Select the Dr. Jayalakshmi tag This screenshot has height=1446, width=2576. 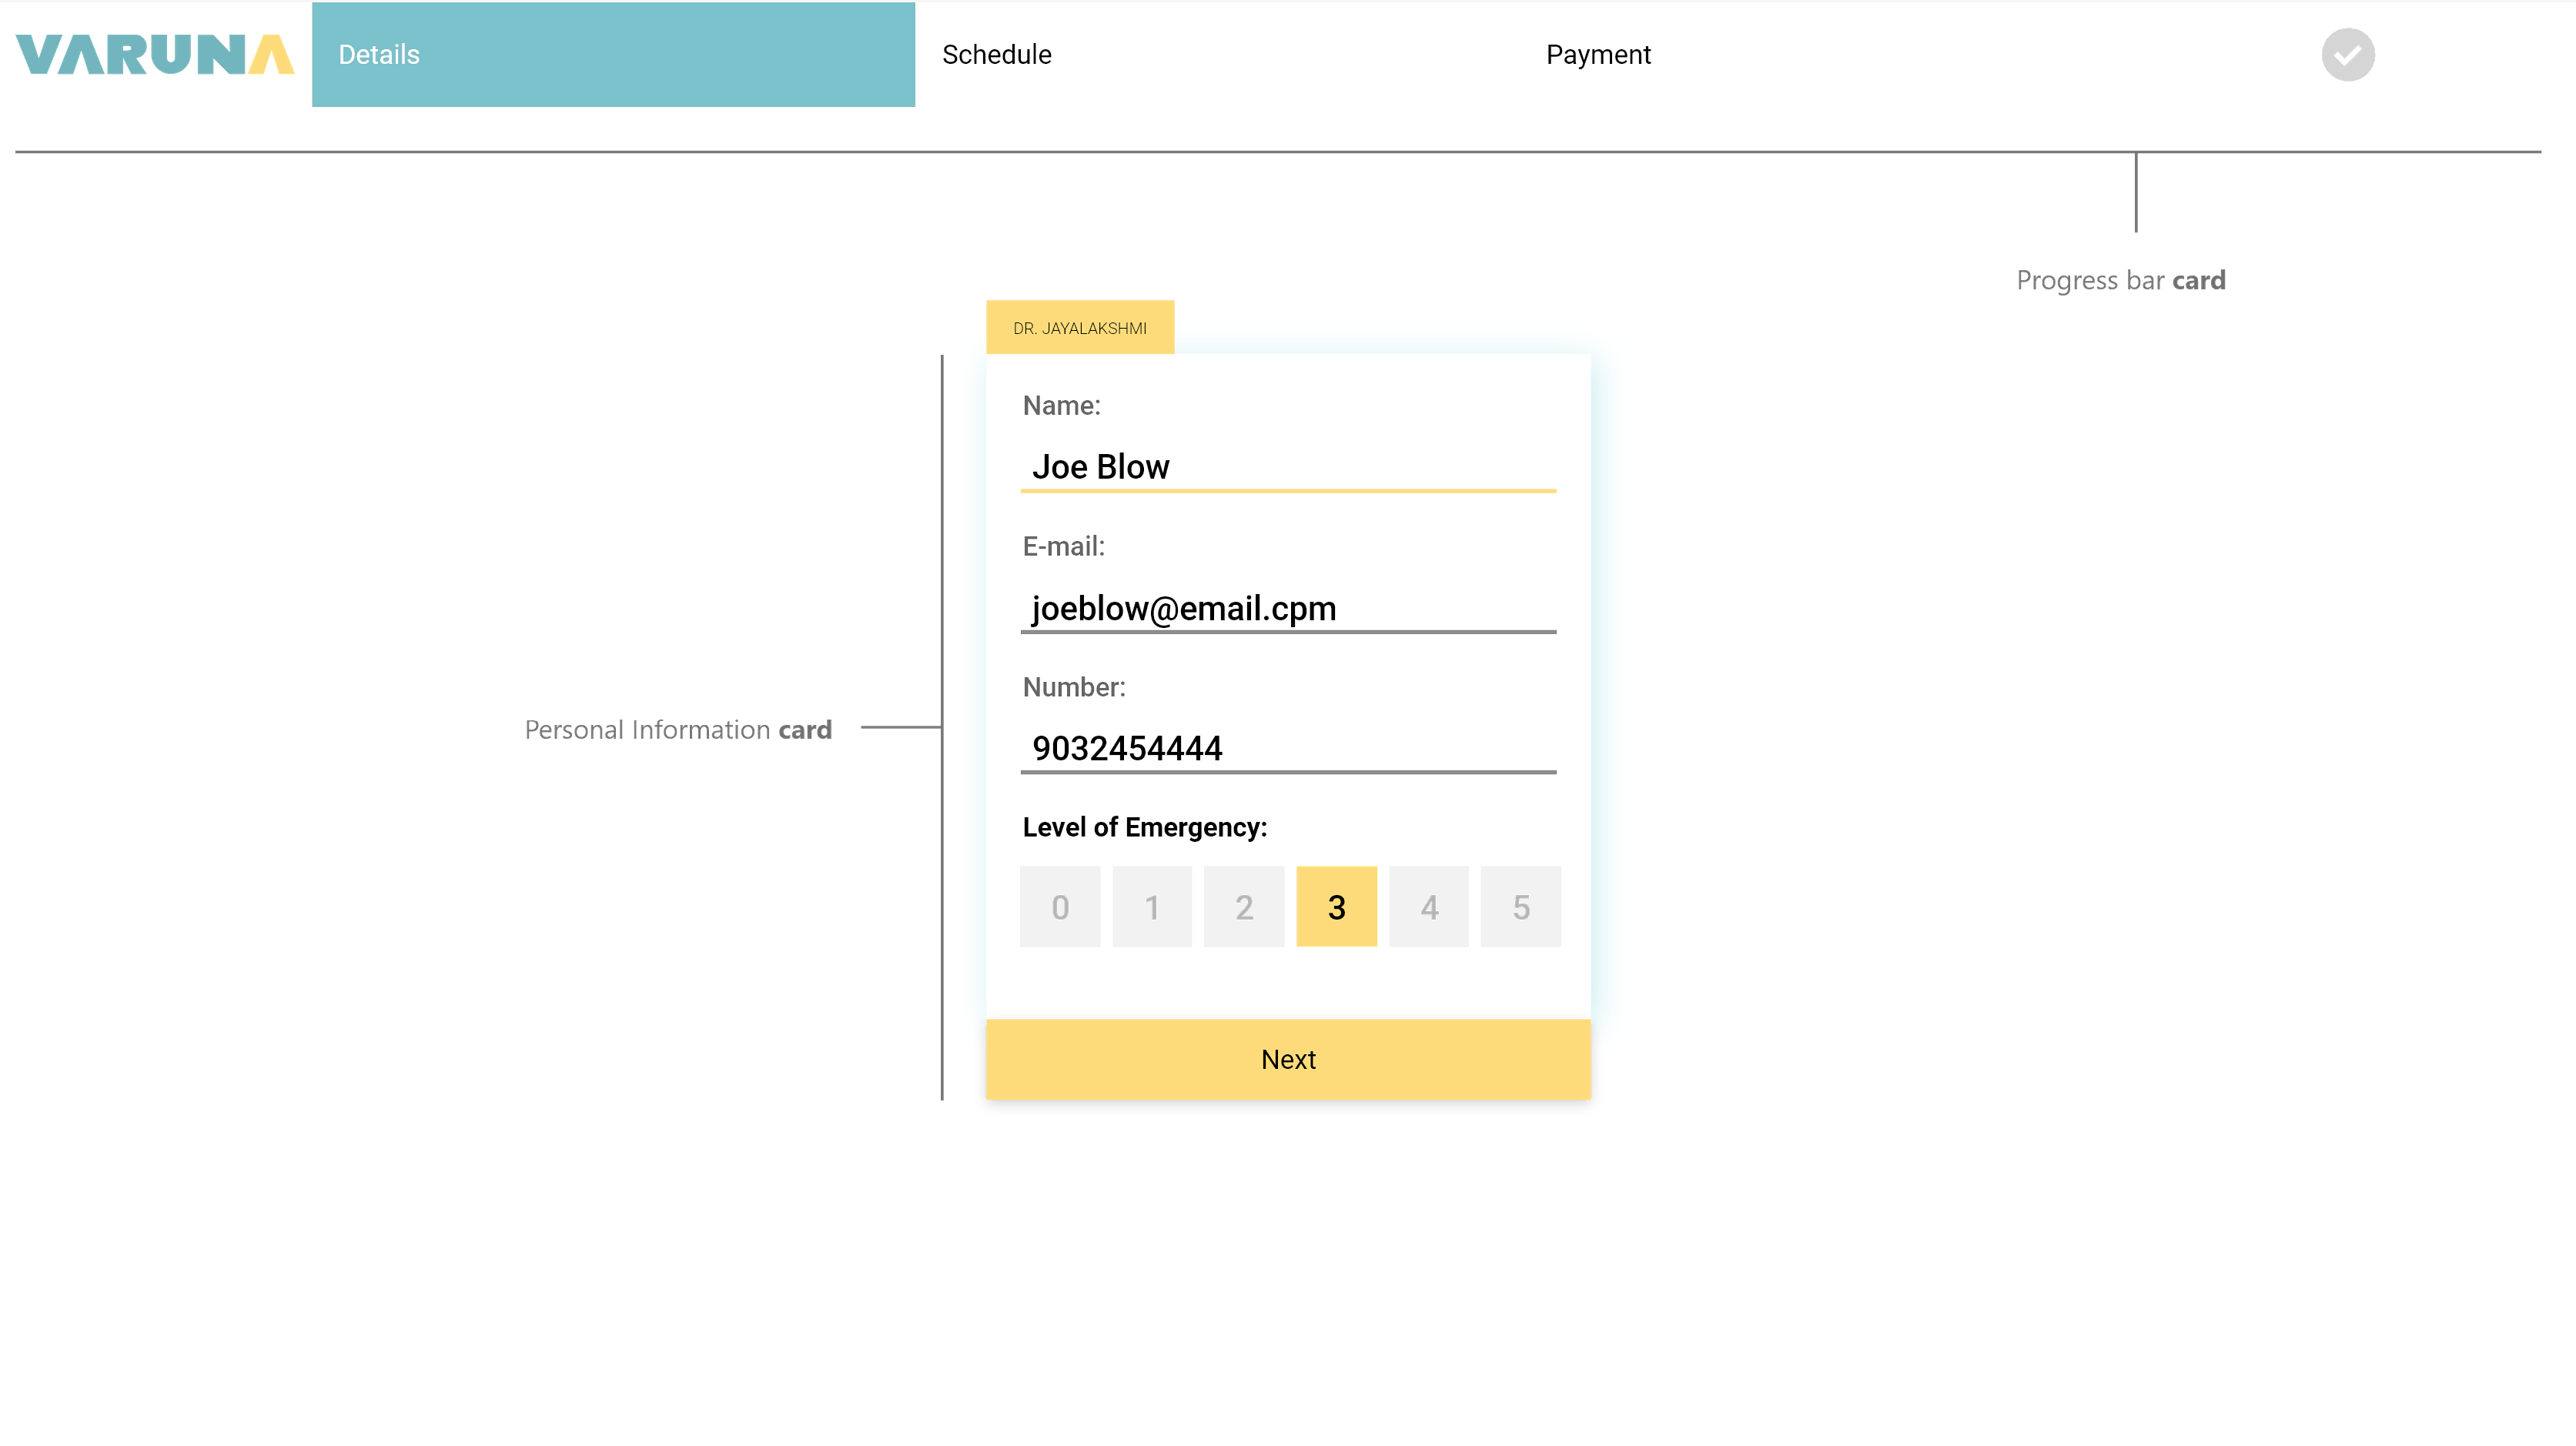pyautogui.click(x=1080, y=328)
